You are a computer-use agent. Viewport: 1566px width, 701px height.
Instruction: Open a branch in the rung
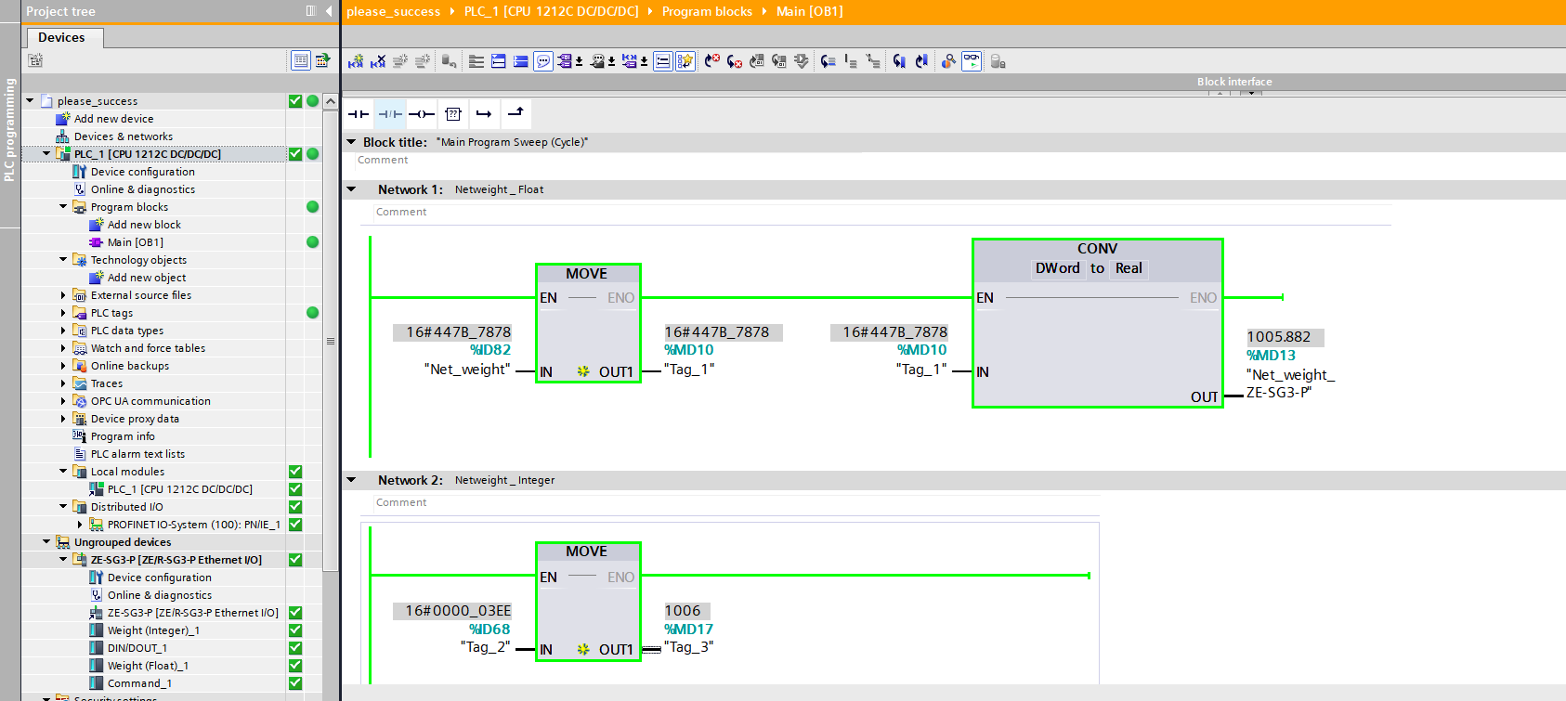(484, 113)
